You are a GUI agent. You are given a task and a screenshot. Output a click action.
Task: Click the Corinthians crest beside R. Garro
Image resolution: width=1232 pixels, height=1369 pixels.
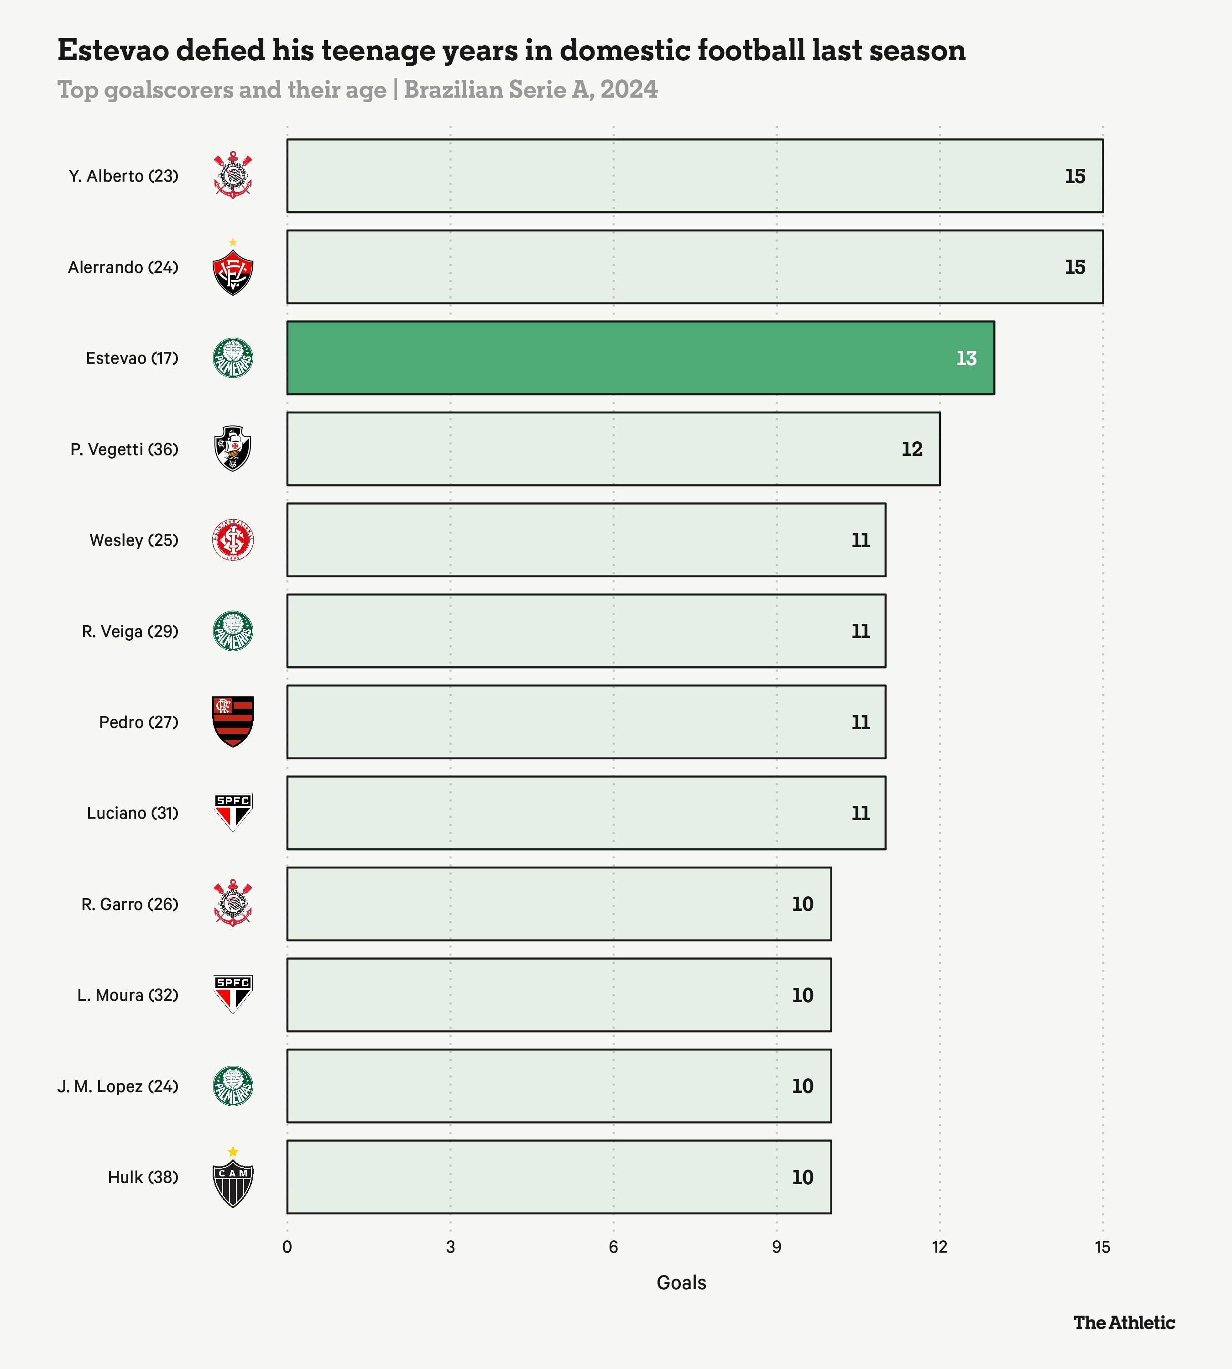pos(233,904)
